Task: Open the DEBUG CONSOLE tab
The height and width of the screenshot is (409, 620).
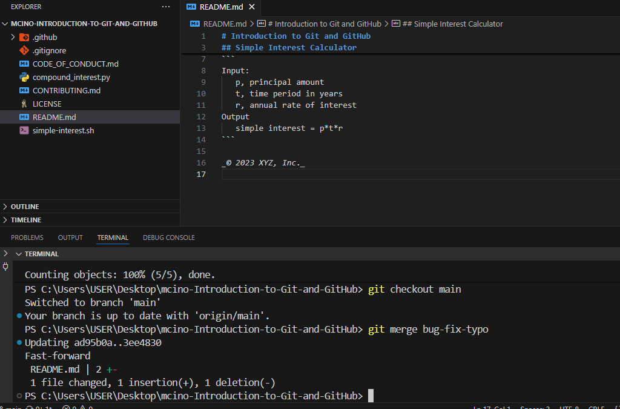Action: pos(168,238)
